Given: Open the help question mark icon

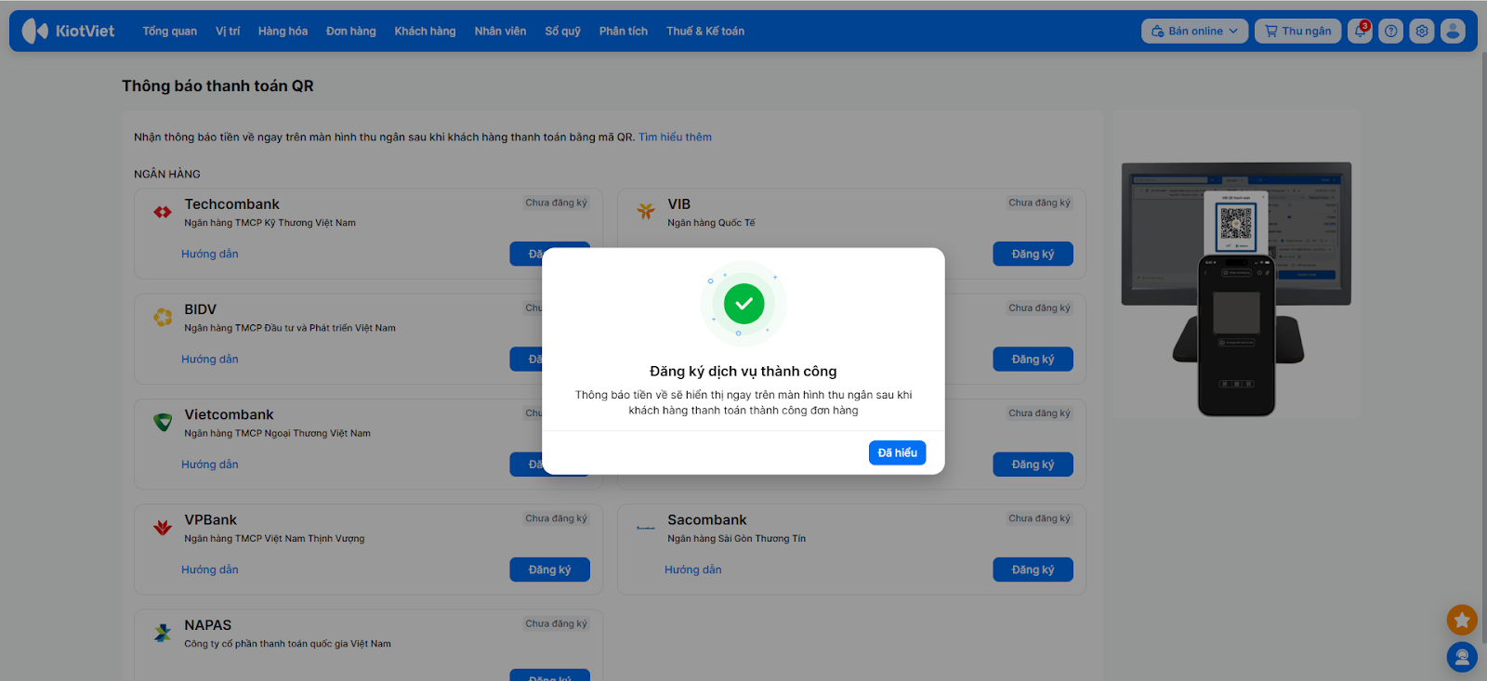Looking at the screenshot, I should coord(1390,31).
